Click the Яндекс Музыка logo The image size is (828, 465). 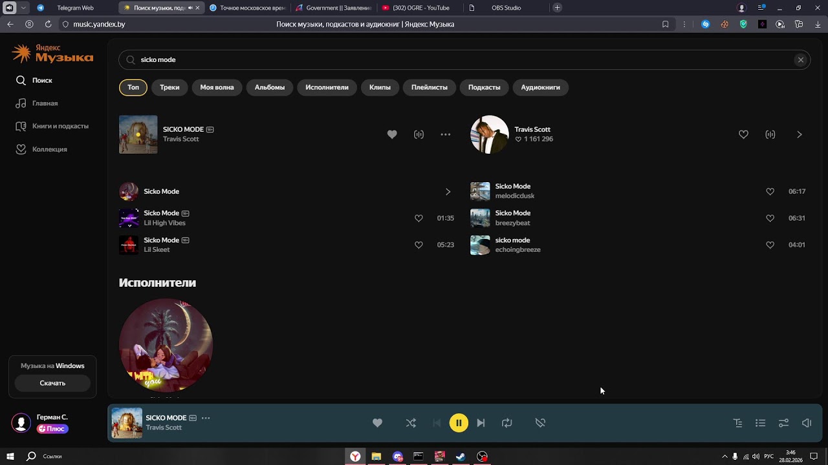pyautogui.click(x=52, y=54)
